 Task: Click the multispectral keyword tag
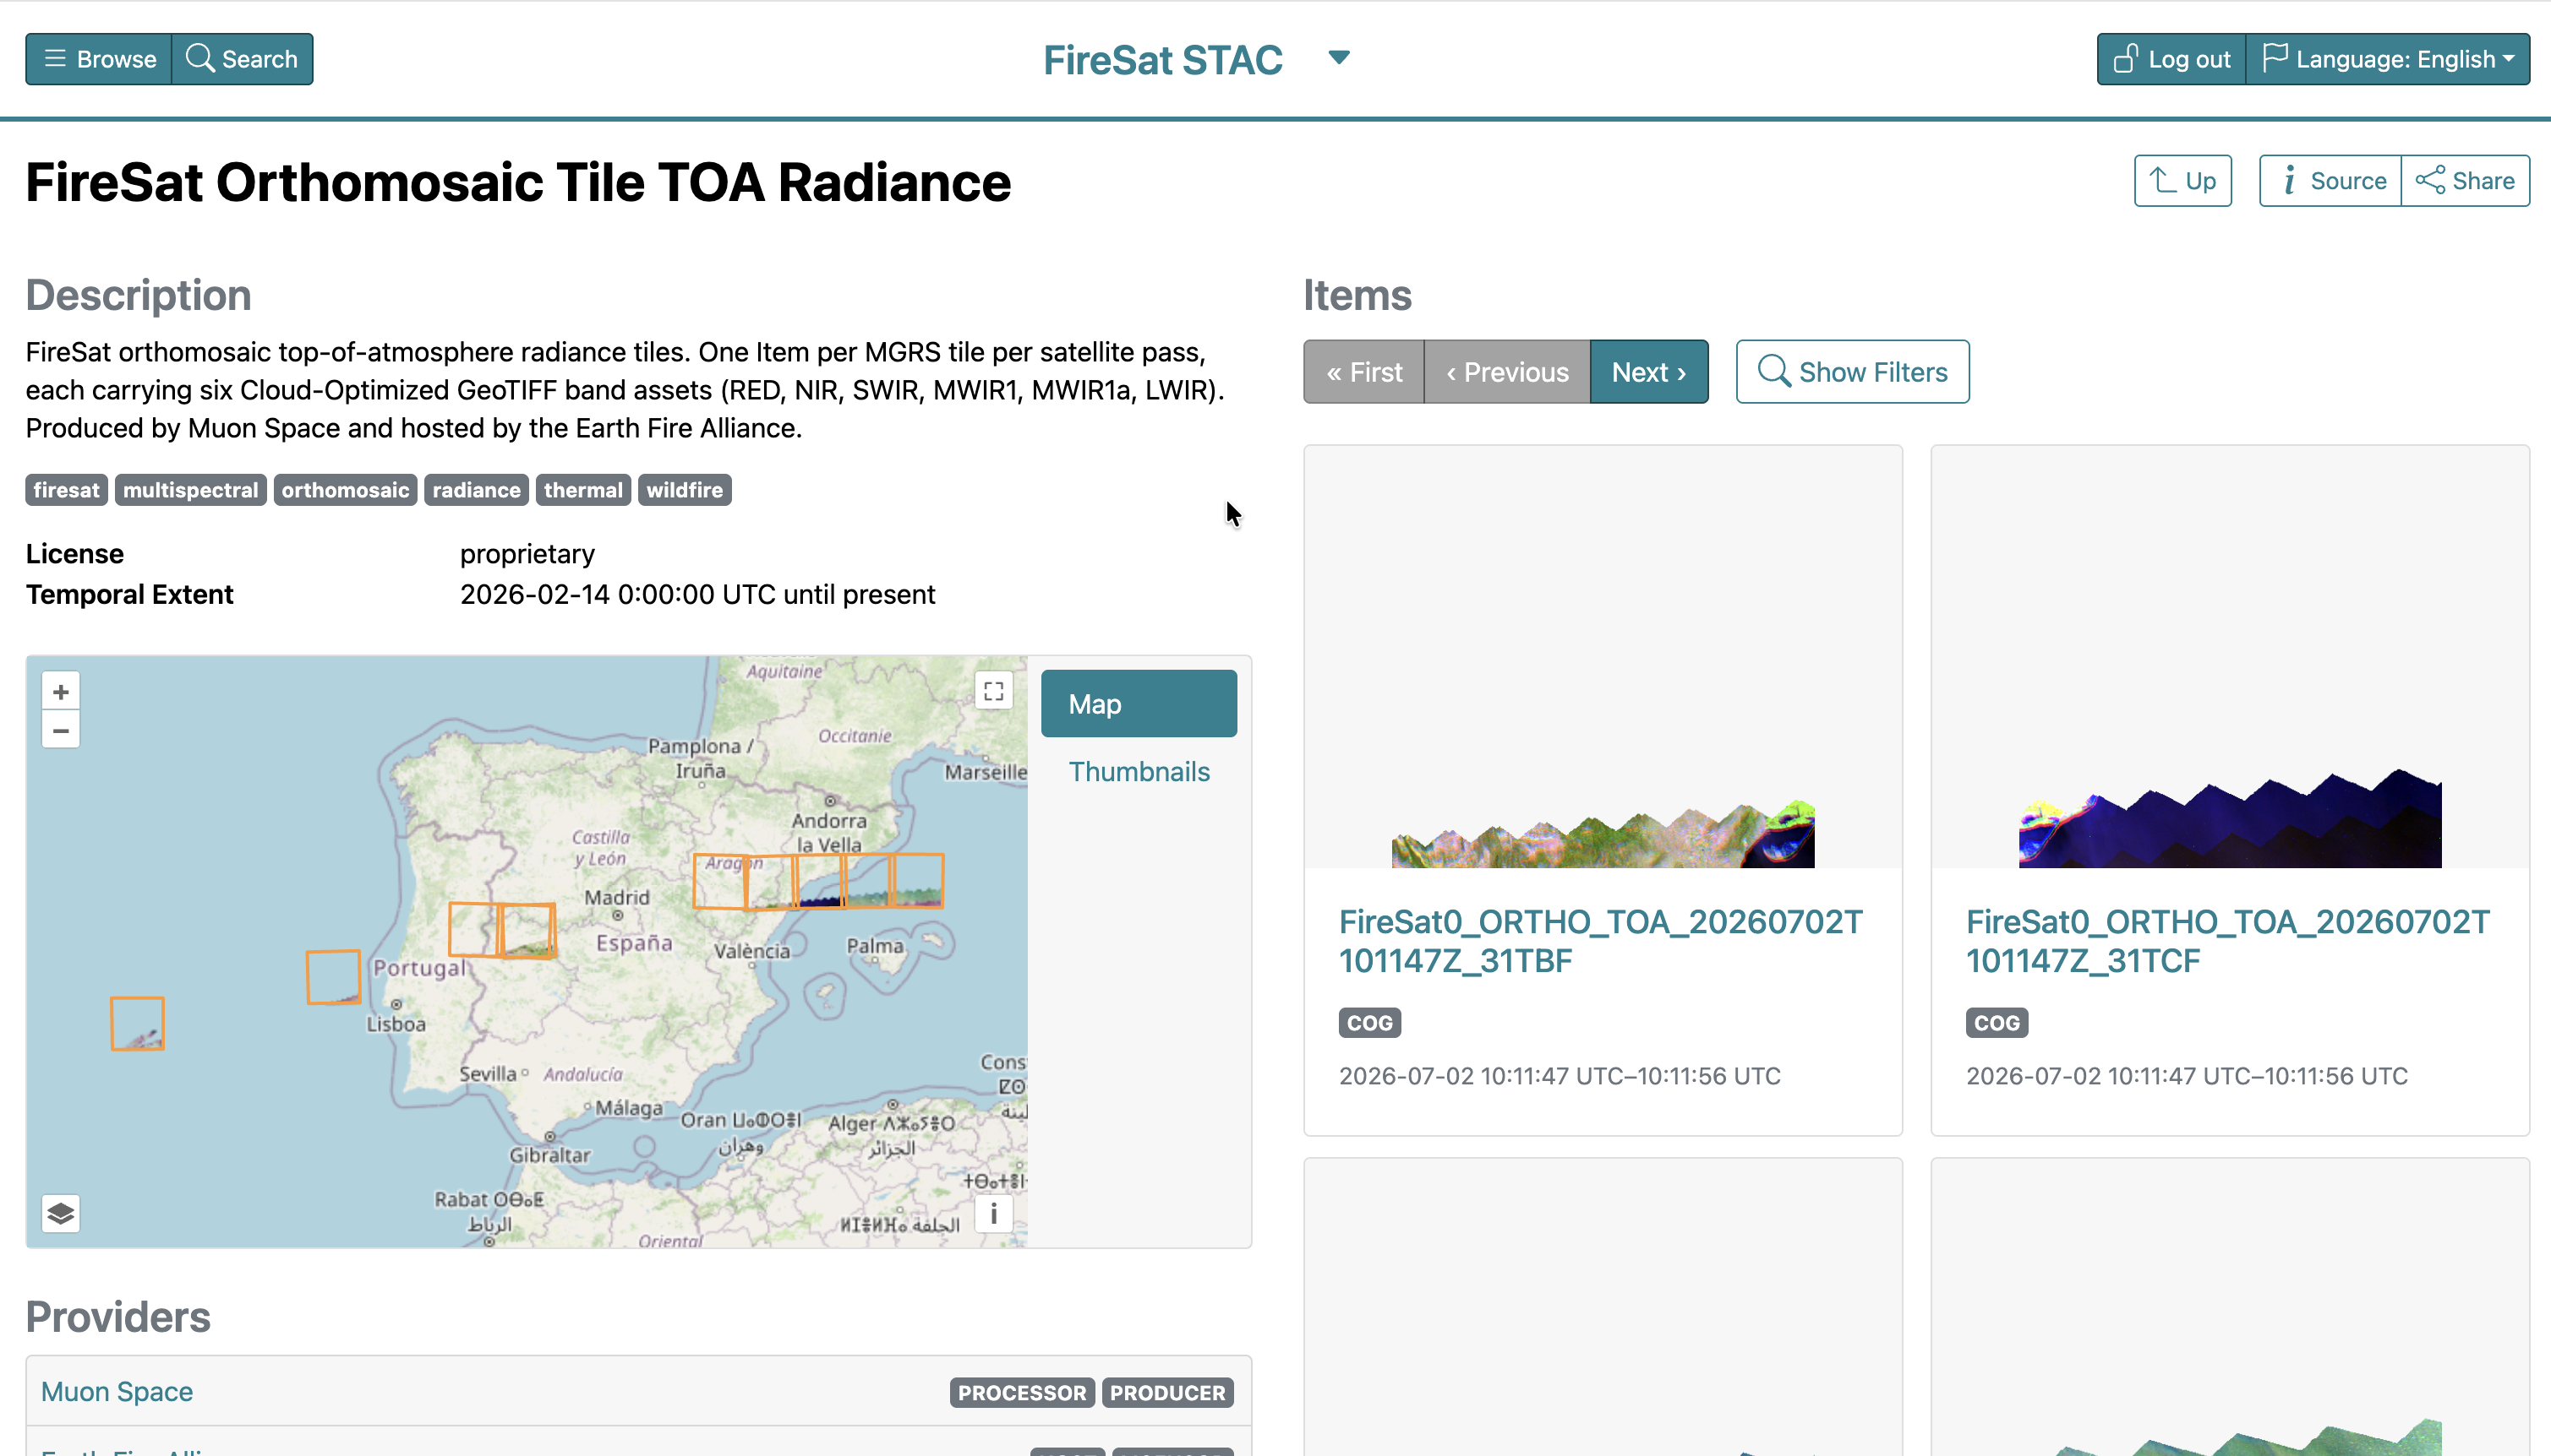click(x=190, y=490)
